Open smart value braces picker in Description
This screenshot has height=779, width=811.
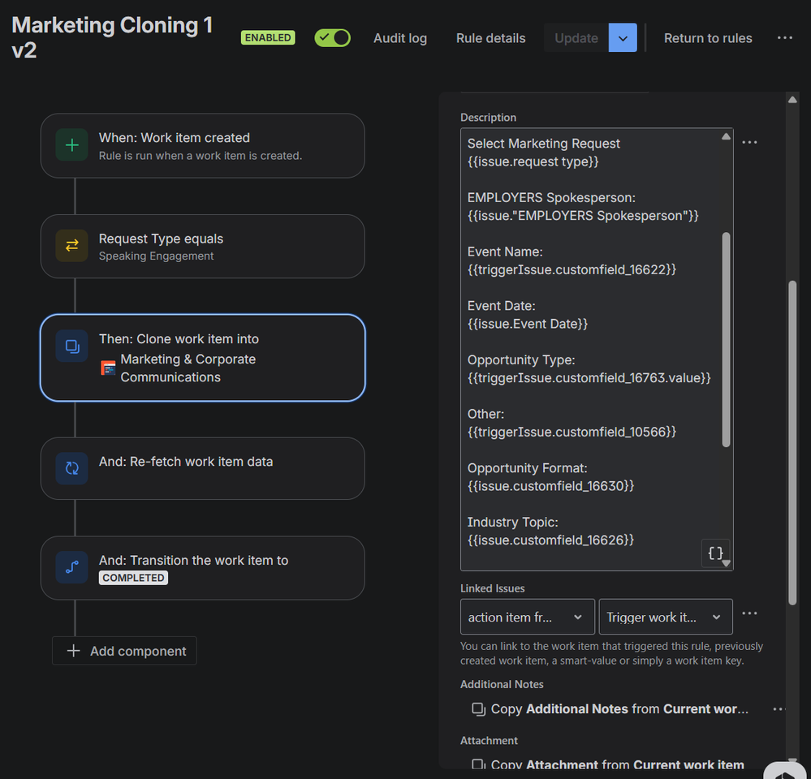point(715,553)
